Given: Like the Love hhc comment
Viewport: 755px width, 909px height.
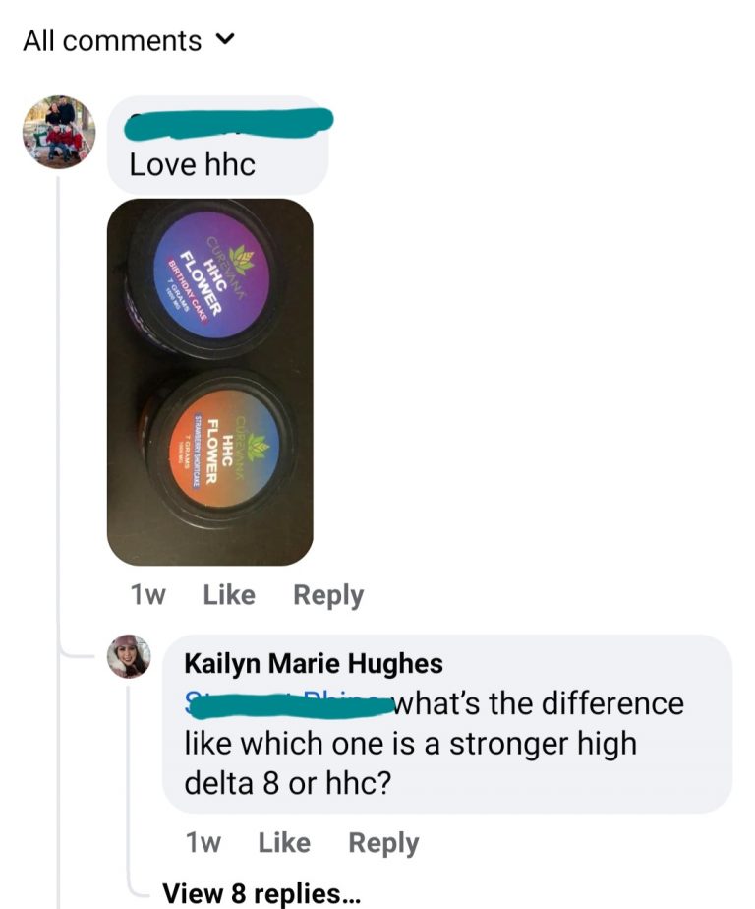Looking at the screenshot, I should [x=229, y=595].
